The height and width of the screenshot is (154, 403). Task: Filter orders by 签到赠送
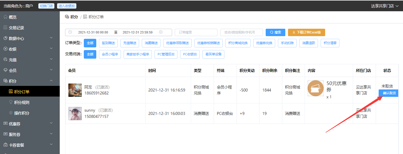coord(108,43)
